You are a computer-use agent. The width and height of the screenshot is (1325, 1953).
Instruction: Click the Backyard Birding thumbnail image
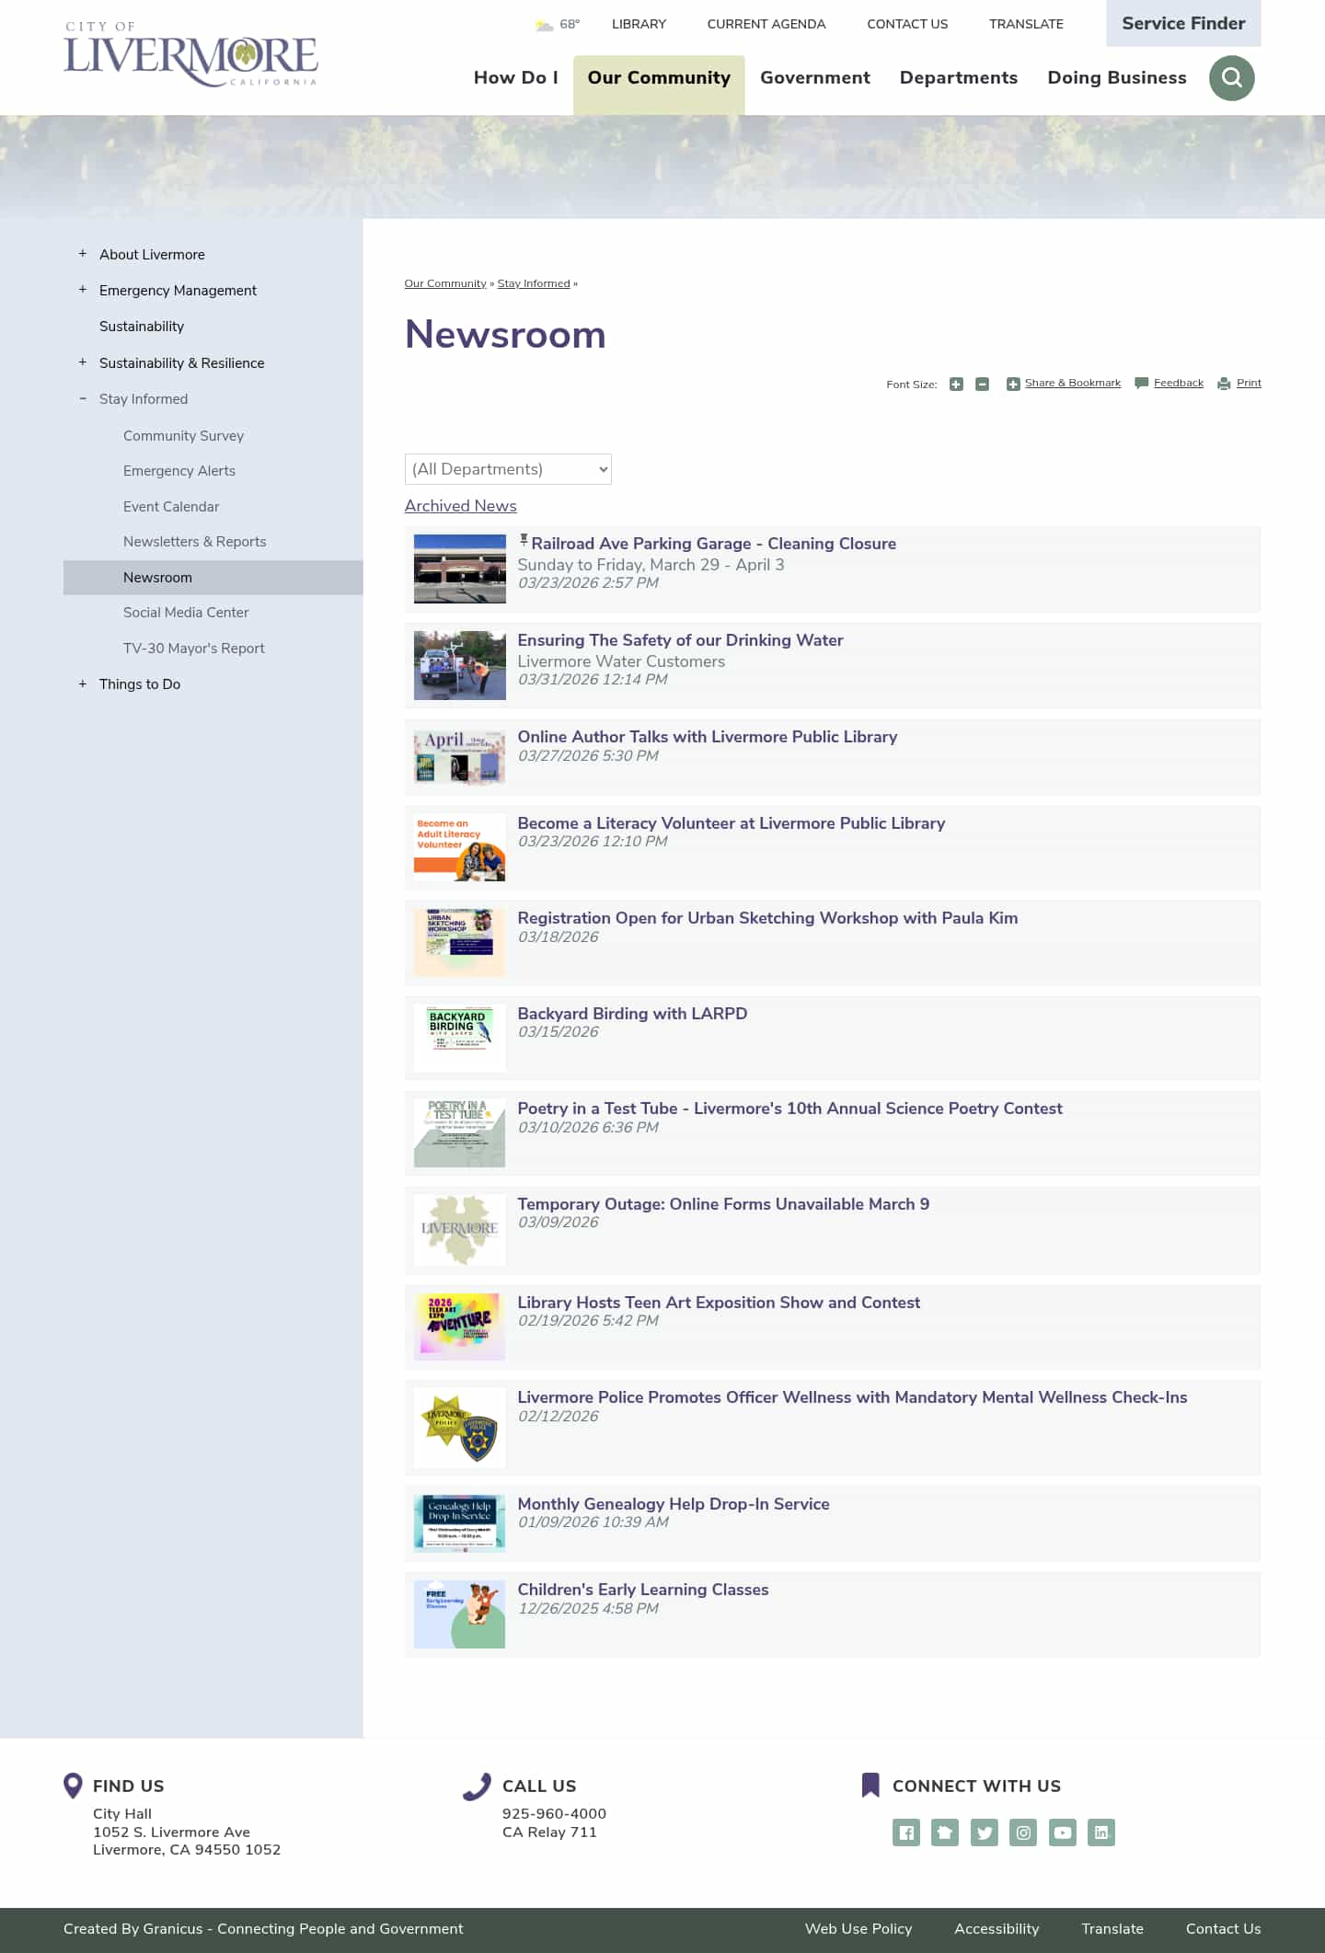[460, 1038]
